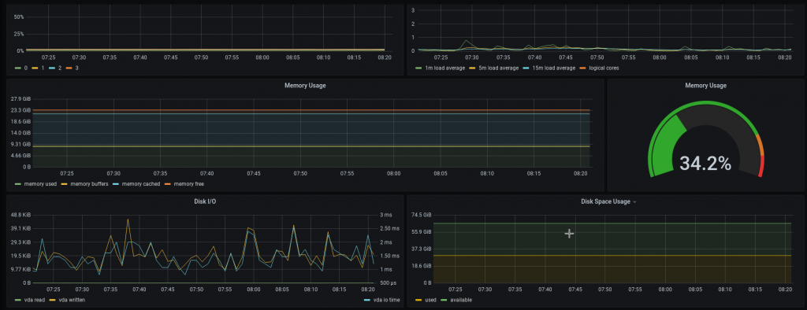Click the '07:30' time label in load average graph

click(x=472, y=57)
